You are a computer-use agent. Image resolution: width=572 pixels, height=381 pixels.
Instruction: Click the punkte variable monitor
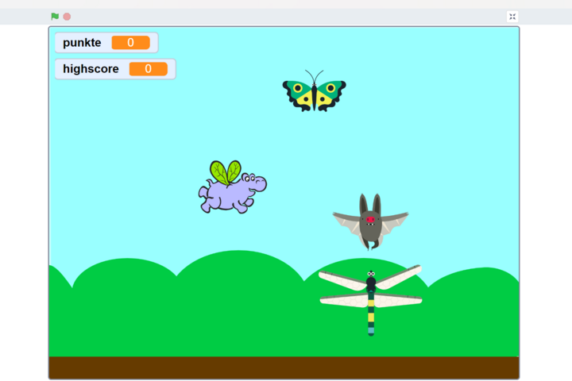[106, 43]
